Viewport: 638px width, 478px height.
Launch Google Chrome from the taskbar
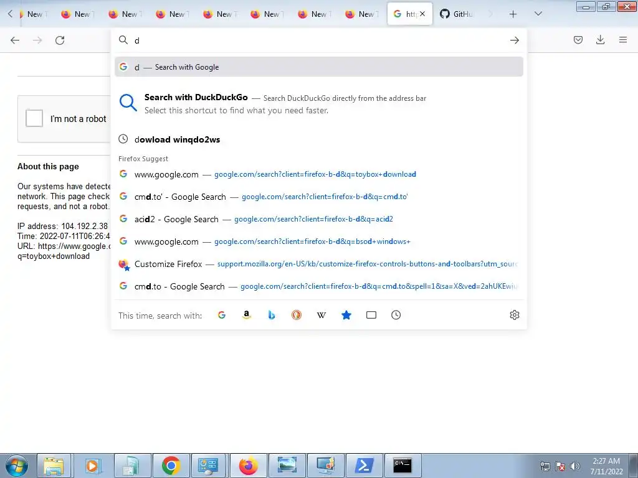tap(171, 466)
